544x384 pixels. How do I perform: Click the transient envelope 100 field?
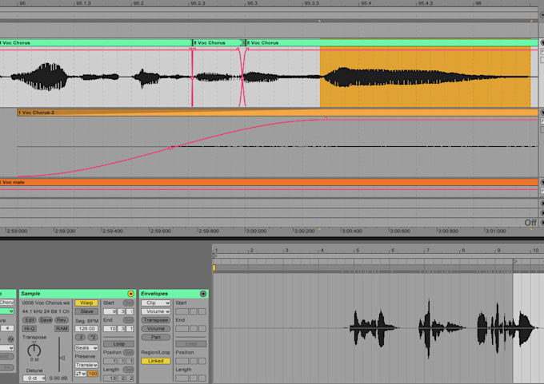tap(93, 374)
